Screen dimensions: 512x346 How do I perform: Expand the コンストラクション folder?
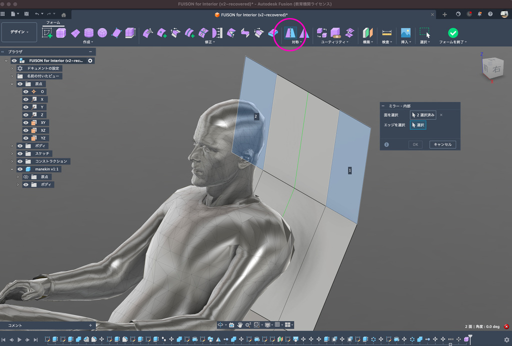point(12,161)
